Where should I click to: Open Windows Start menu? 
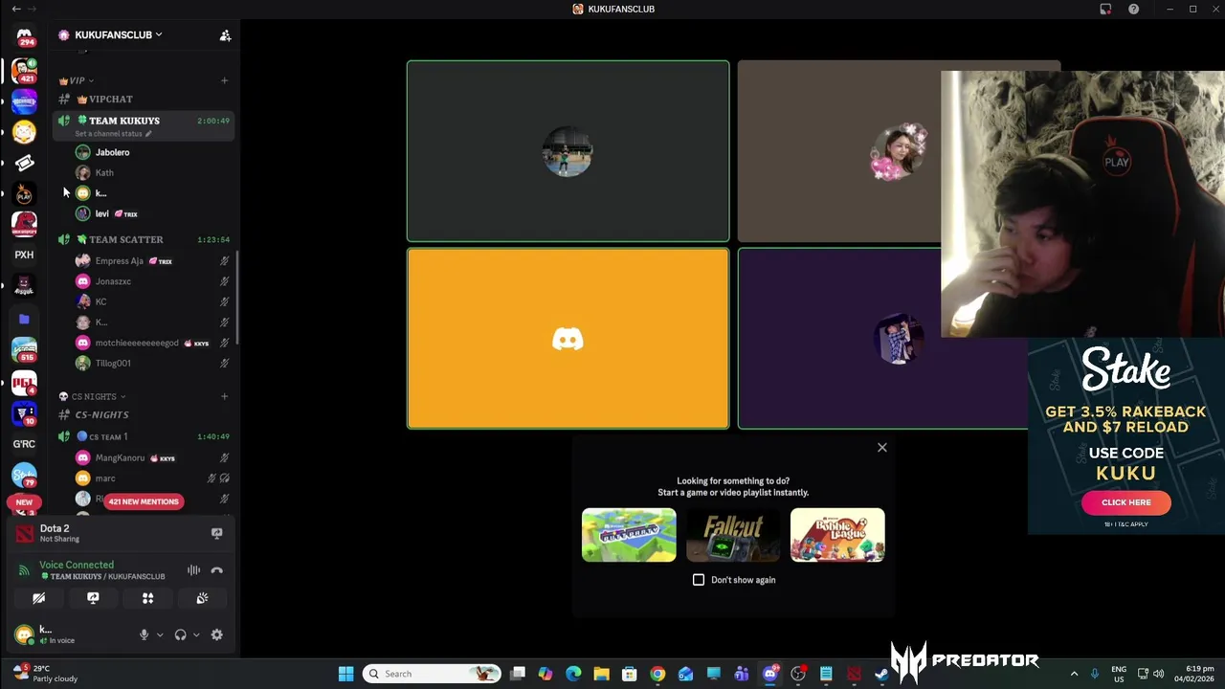(x=345, y=674)
